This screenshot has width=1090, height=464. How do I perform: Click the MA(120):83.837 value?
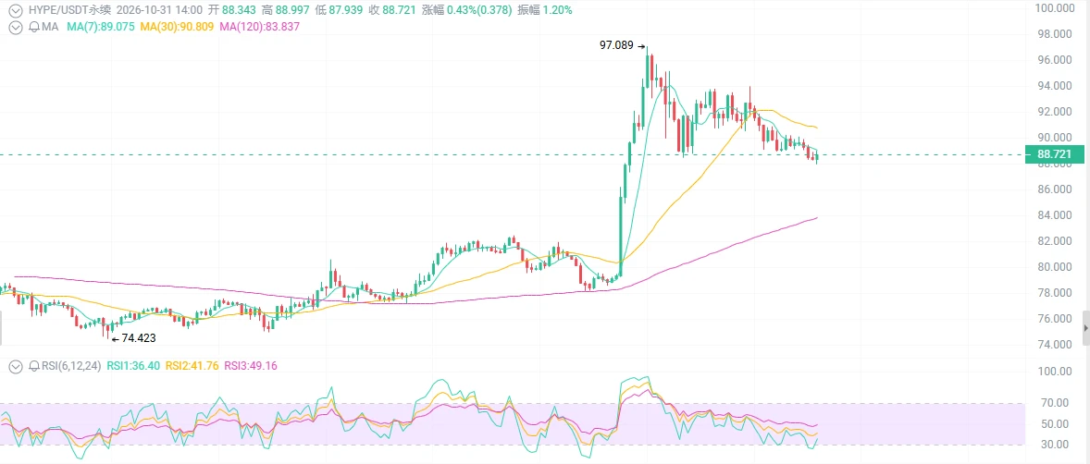tap(259, 27)
